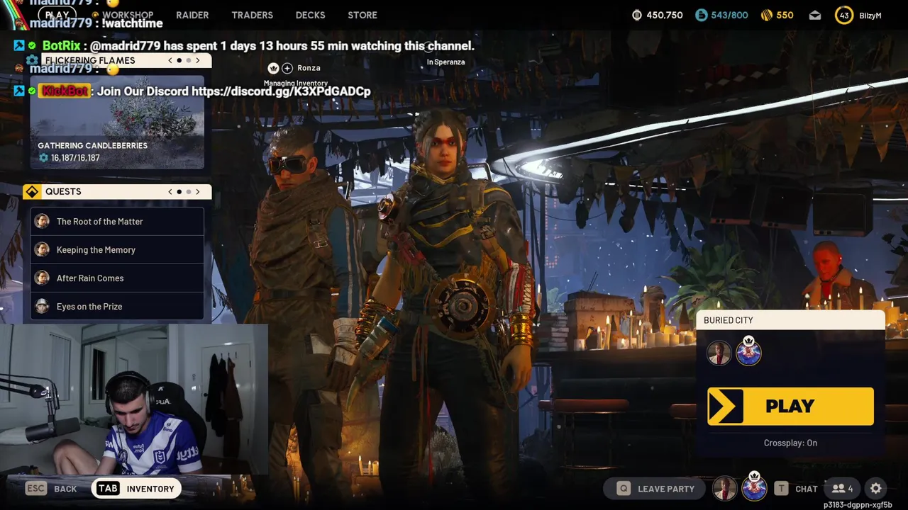
Task: Open Keeping the Memory quest
Action: pos(117,249)
